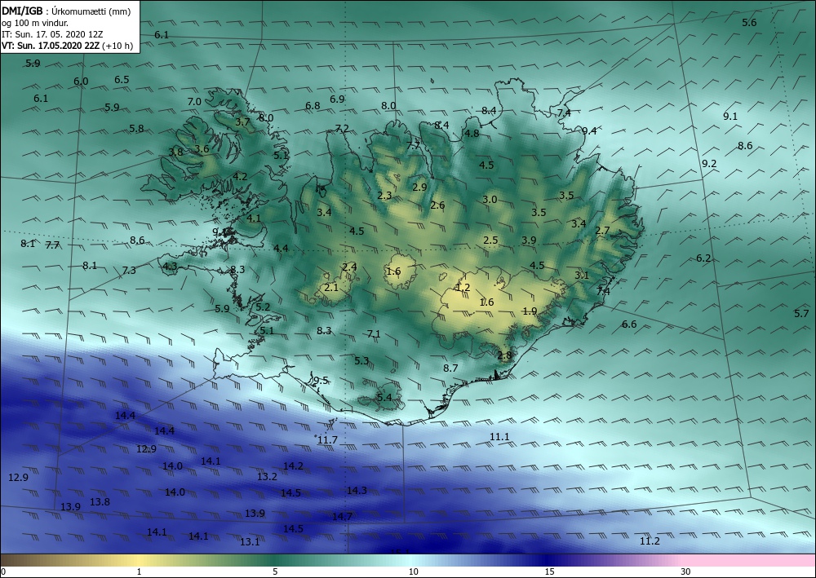The width and height of the screenshot is (816, 578).
Task: Click the precipitable water color scale bar
Action: coord(408,560)
